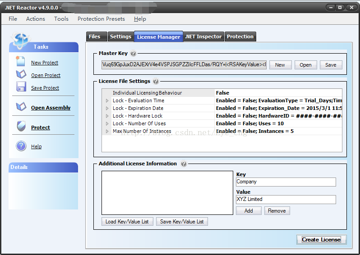This screenshot has height=255, width=360.
Task: Expand the Lock - Evaluation Time row
Action: click(107, 100)
